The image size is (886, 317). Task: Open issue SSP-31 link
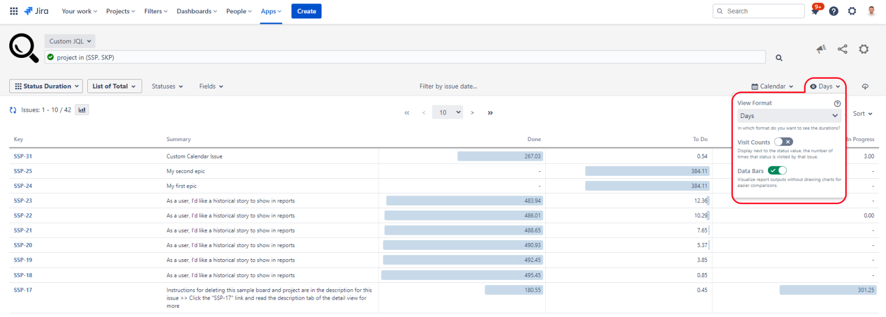23,156
